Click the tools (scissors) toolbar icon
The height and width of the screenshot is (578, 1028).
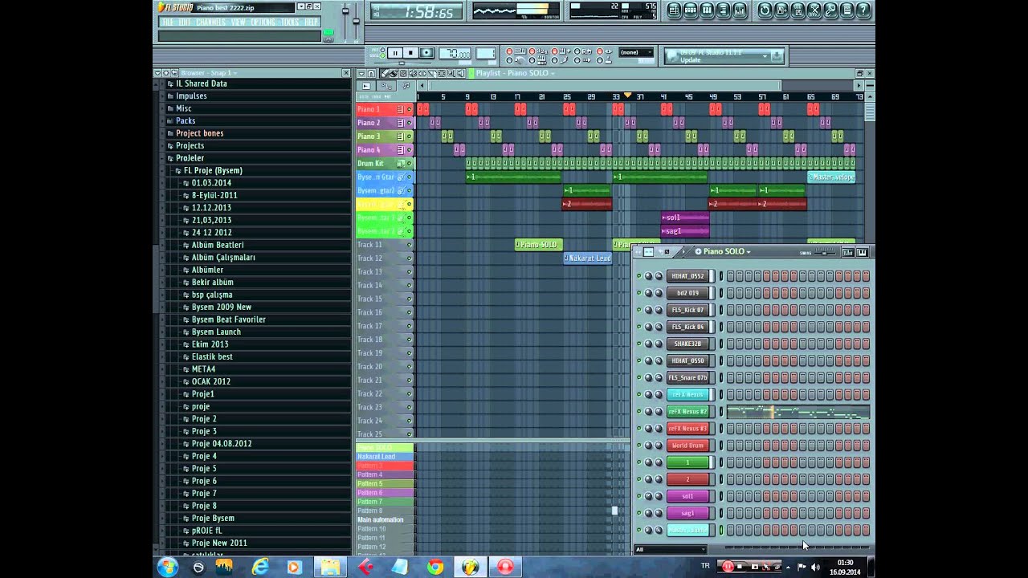click(814, 10)
